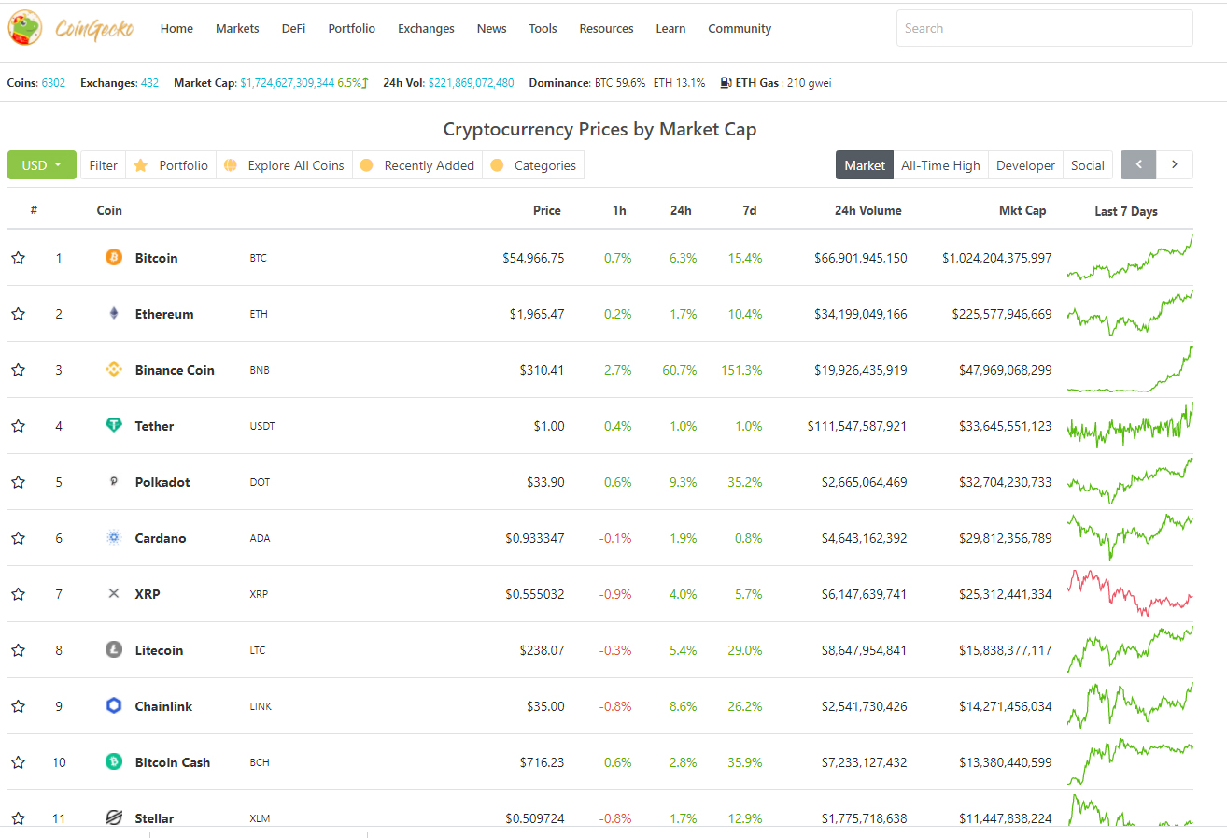The width and height of the screenshot is (1227, 838).
Task: Click the Ethereum coin icon
Action: coord(114,313)
